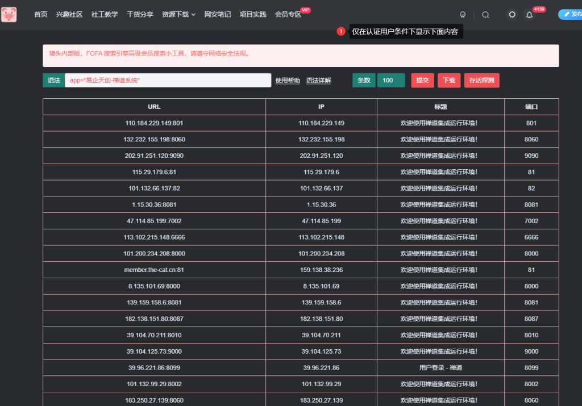Click the red 提交 button
This screenshot has width=582, height=406.
[422, 80]
